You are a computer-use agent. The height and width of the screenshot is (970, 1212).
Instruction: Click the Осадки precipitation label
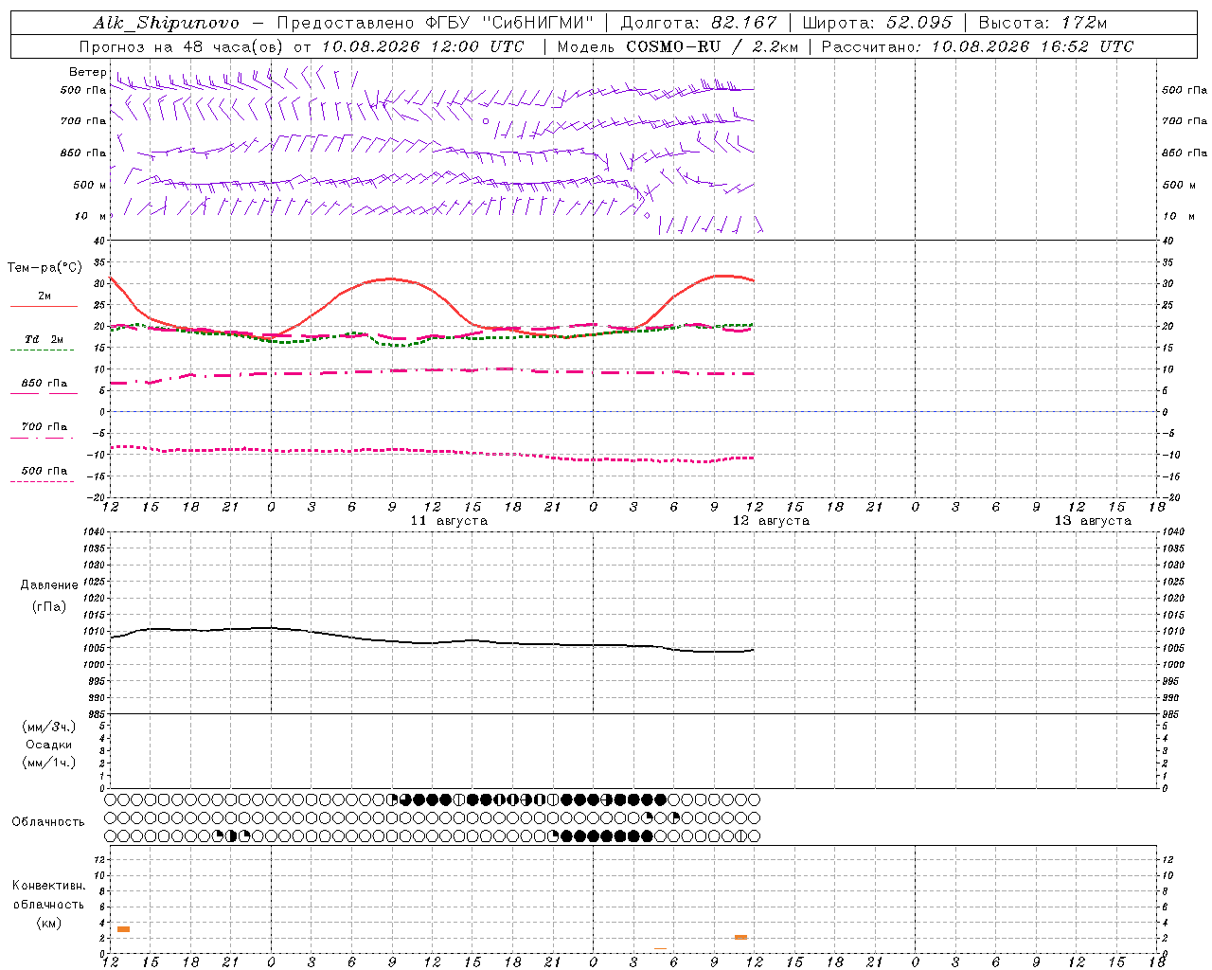coord(49,745)
